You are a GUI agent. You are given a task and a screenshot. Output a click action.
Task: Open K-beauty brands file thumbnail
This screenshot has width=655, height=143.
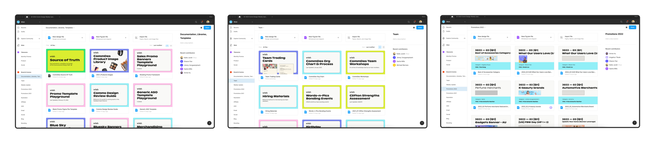click(x=534, y=93)
